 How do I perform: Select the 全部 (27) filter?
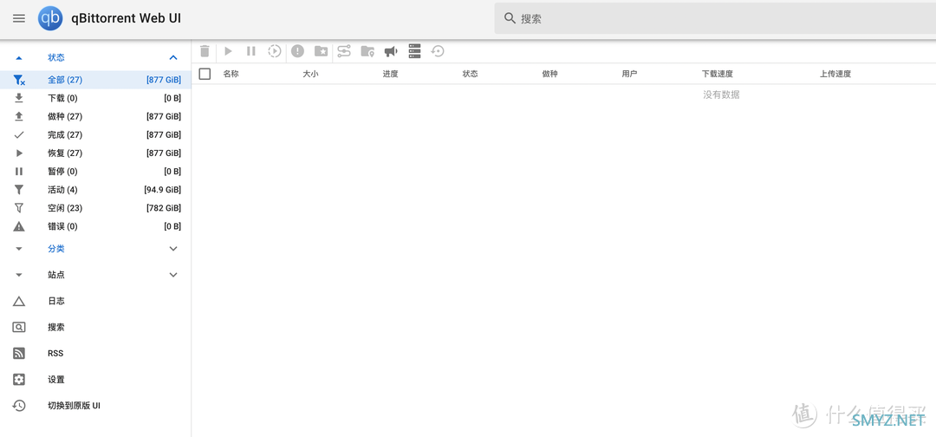[x=95, y=80]
